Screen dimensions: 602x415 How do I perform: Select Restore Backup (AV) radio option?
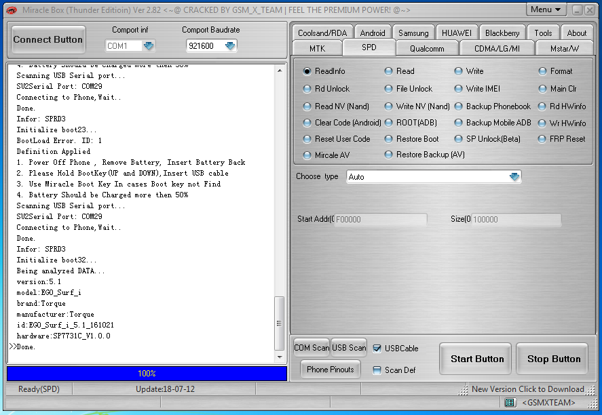(x=388, y=155)
